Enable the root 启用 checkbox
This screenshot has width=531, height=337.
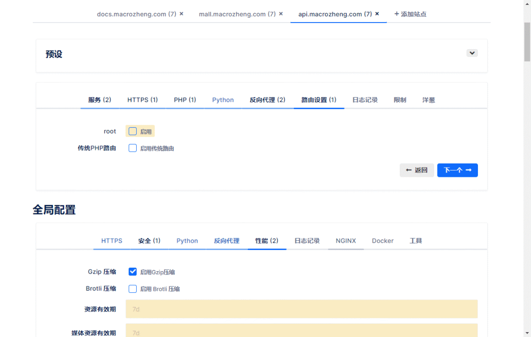click(132, 131)
